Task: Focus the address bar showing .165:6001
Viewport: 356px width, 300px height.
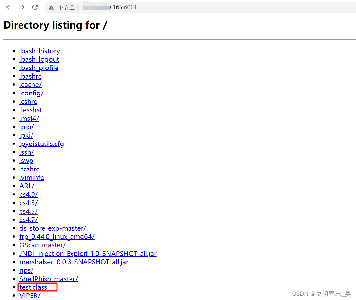Action: pyautogui.click(x=200, y=7)
